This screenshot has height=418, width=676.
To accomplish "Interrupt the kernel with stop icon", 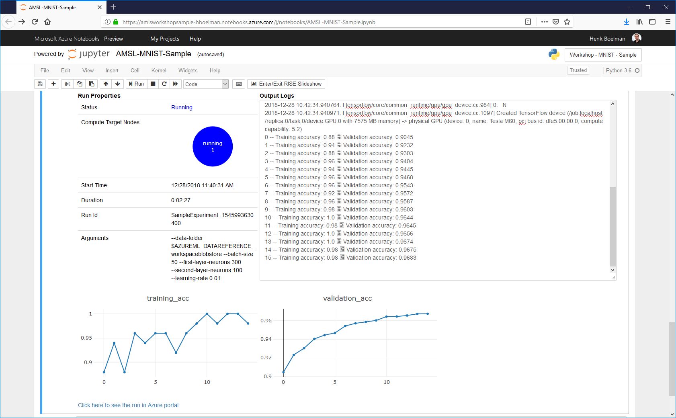I will [x=153, y=84].
